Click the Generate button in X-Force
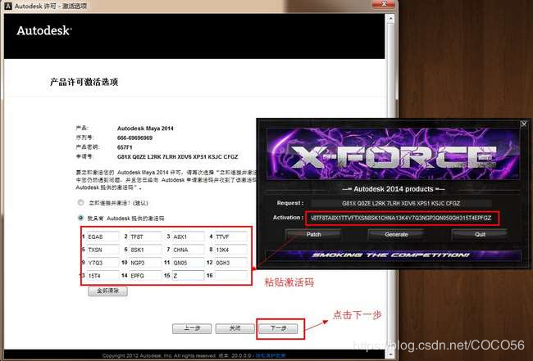Viewport: 533px width, 361px height. (396, 234)
